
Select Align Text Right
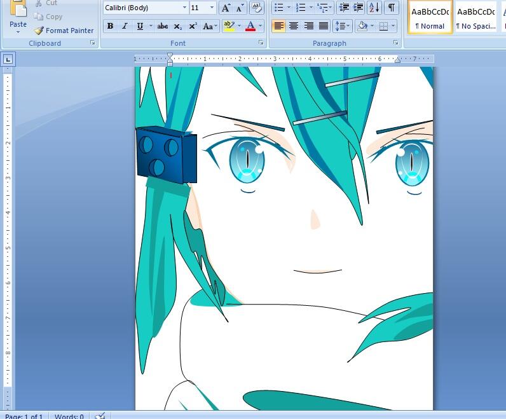309,26
